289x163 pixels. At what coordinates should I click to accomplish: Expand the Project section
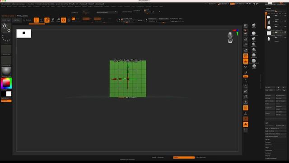tap(268, 156)
